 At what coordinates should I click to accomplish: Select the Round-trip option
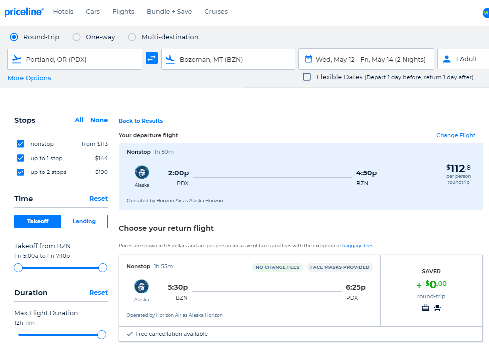point(14,37)
